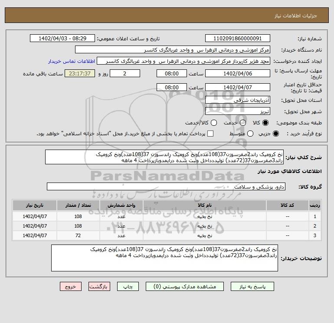Click the اطلاعات کالاهای مورد نیاز section heading
The image size is (334, 323).
290,172
